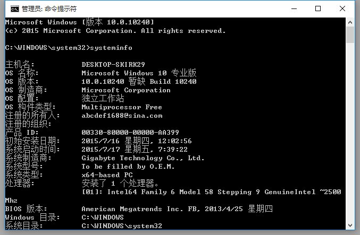Click the system type x64-based PC

coord(107,175)
